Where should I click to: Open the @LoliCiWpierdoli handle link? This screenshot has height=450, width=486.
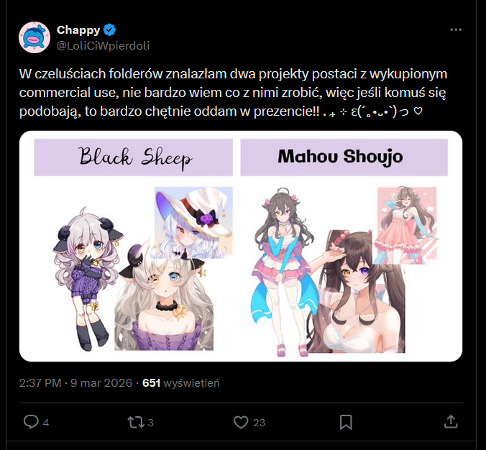[x=104, y=45]
